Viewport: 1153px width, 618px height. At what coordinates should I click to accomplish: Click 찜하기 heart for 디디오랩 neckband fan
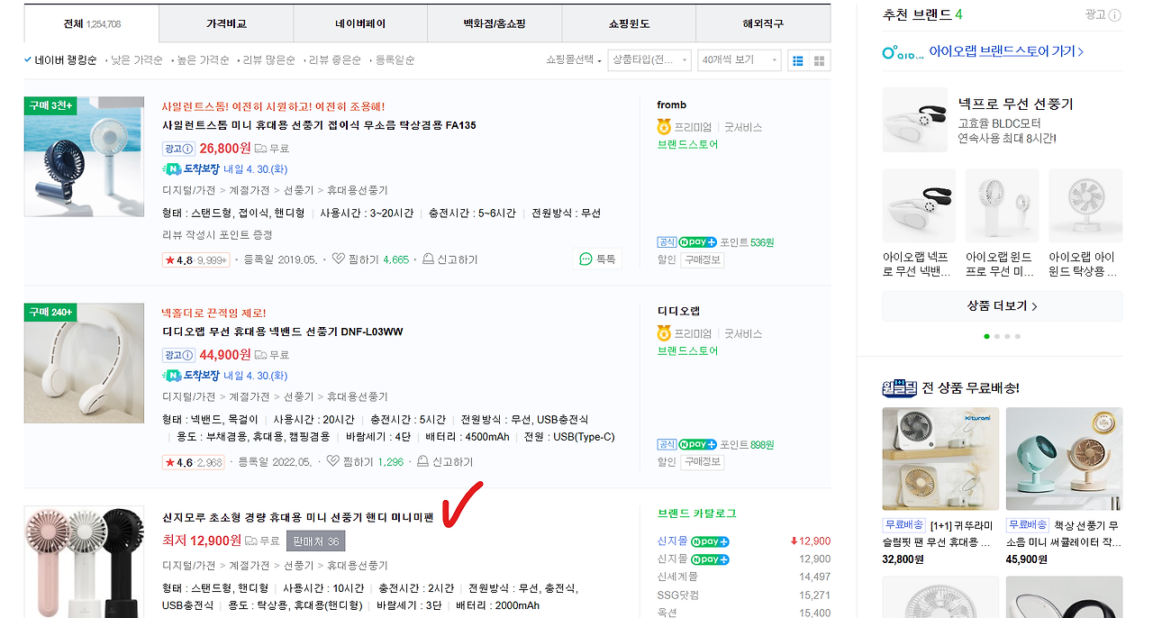pyautogui.click(x=332, y=461)
